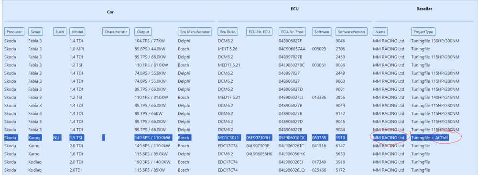Click software number 003061
Image resolution: width=478 pixels, height=175 pixels.
click(x=319, y=65)
